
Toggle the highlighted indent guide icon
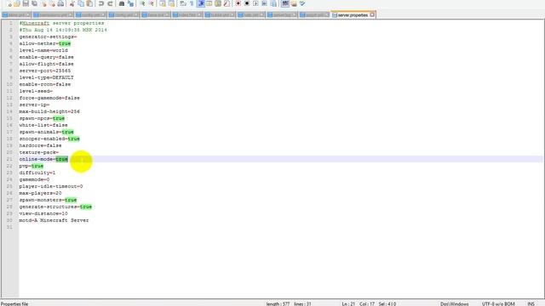pos(201,3)
